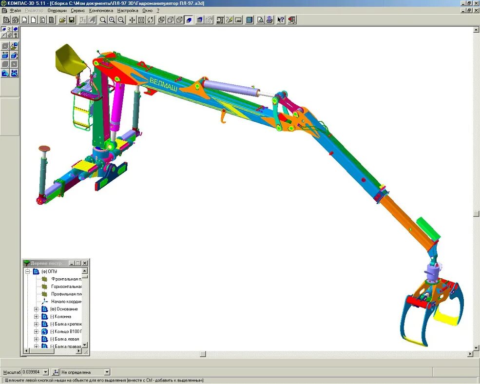Expand the (-) Балка левая tree node

[x=36, y=339]
